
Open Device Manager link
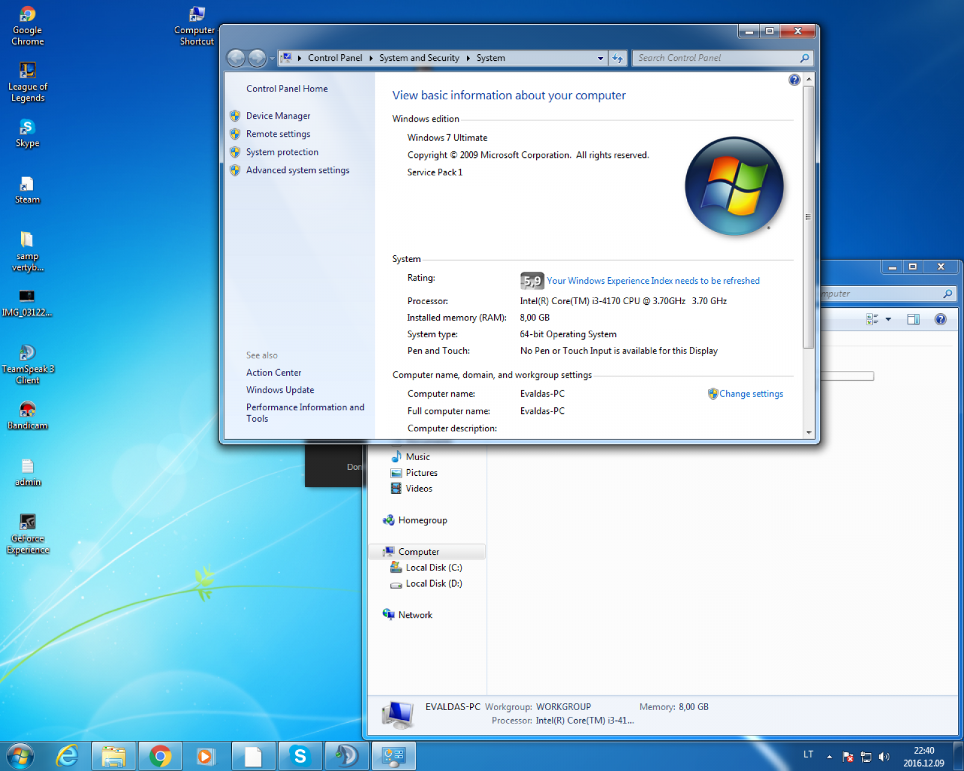click(278, 116)
